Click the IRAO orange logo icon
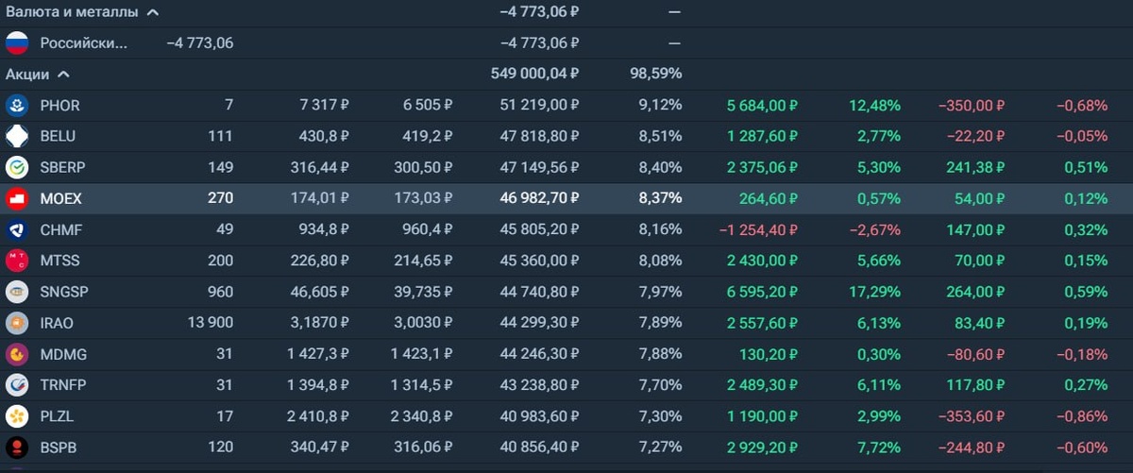 17,324
